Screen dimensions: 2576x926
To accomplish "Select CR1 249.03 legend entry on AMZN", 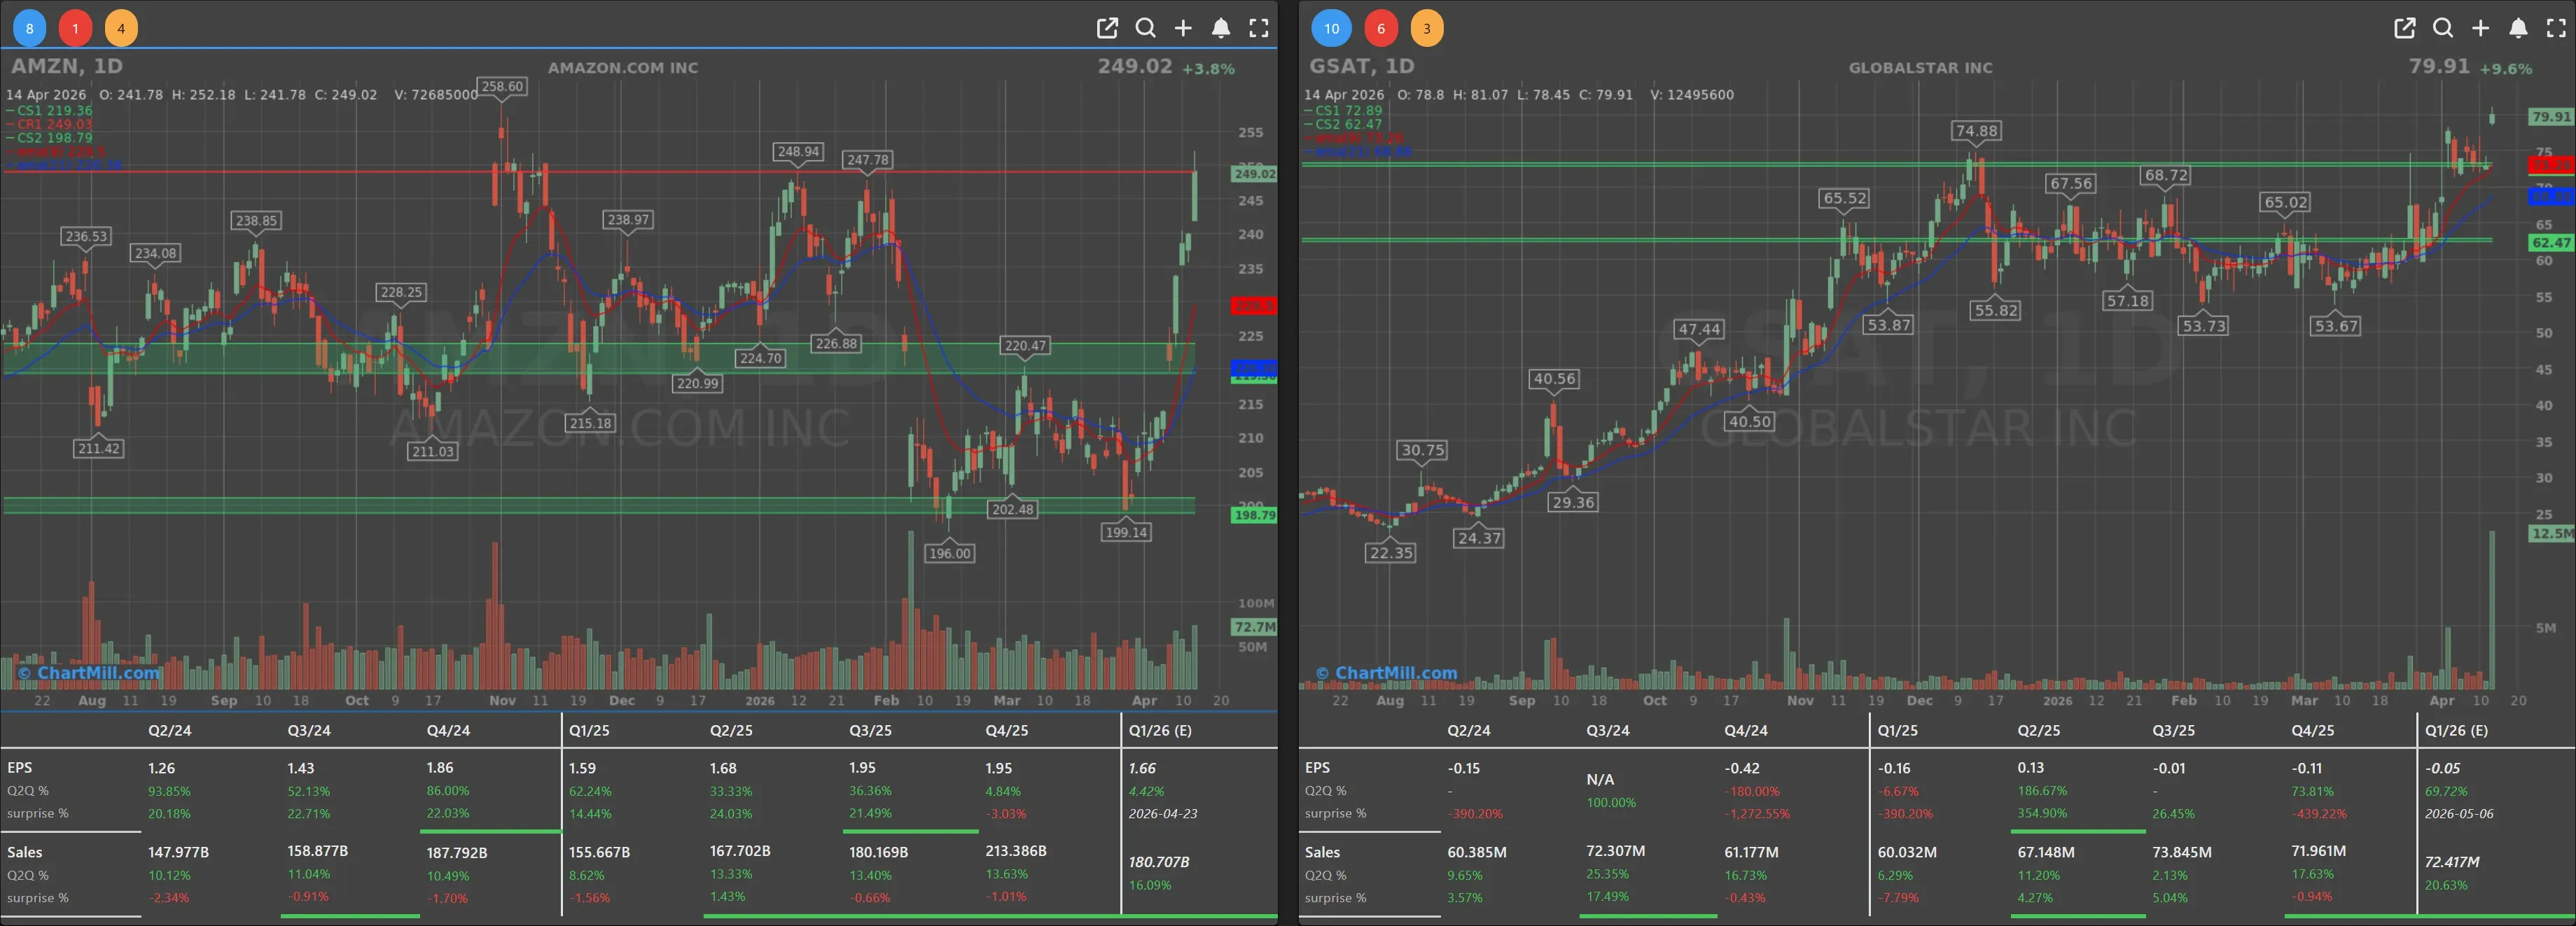I will (x=49, y=124).
